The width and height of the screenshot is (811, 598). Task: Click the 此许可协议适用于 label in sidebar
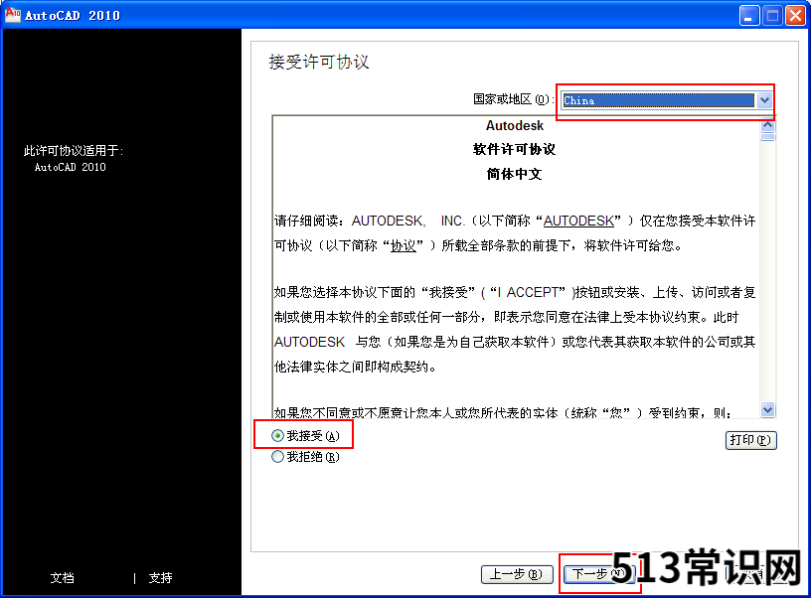tap(74, 150)
